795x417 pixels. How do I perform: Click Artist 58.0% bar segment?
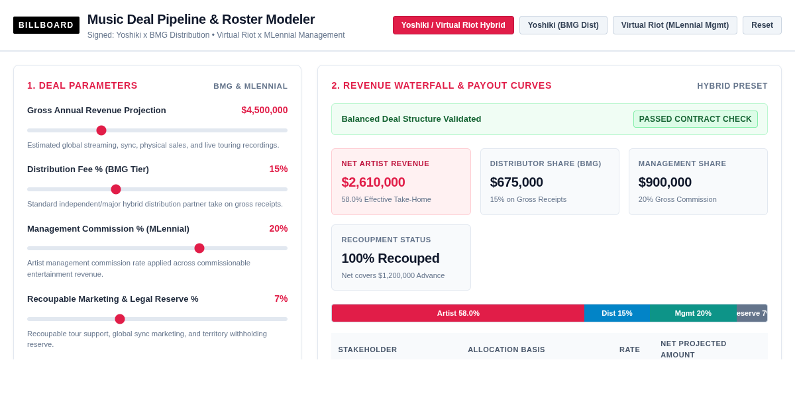pyautogui.click(x=458, y=313)
